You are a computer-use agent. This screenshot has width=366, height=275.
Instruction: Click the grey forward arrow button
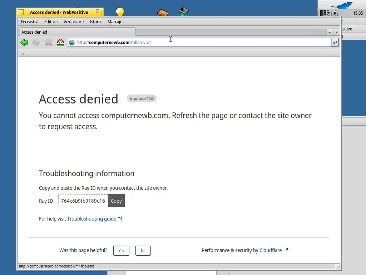(x=36, y=43)
